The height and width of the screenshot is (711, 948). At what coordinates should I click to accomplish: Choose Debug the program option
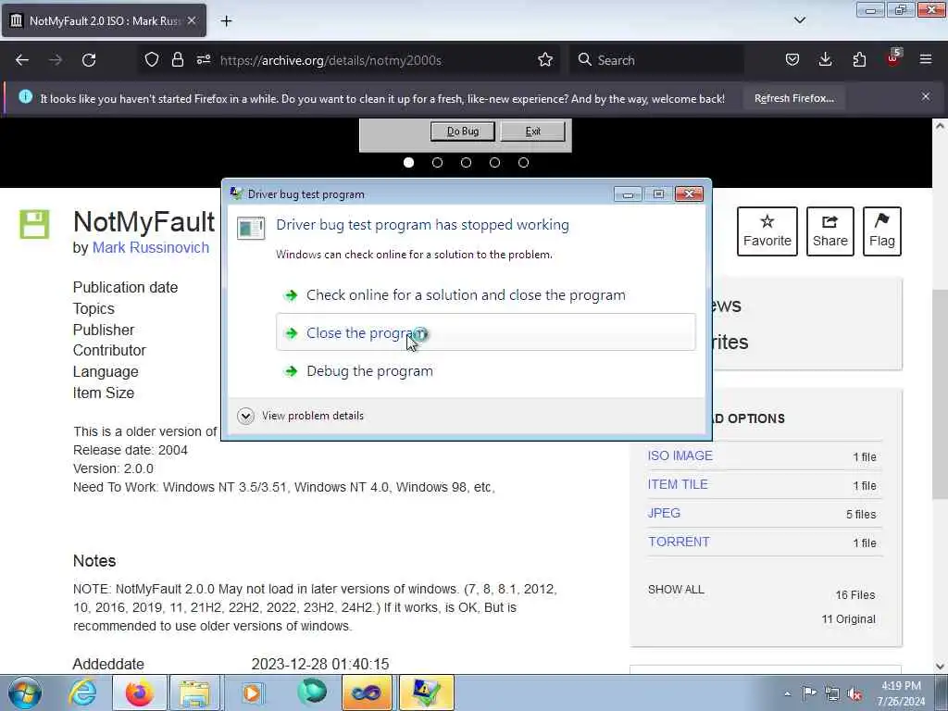click(x=485, y=370)
